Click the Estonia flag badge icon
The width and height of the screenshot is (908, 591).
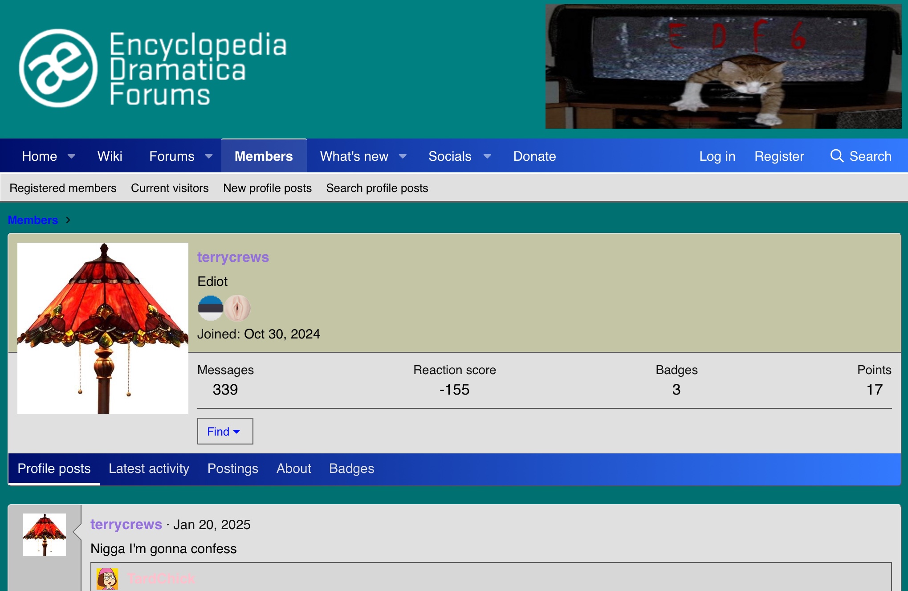pyautogui.click(x=210, y=308)
